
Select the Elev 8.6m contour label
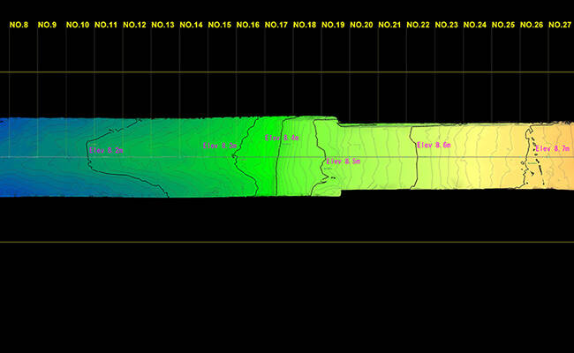pyautogui.click(x=434, y=144)
